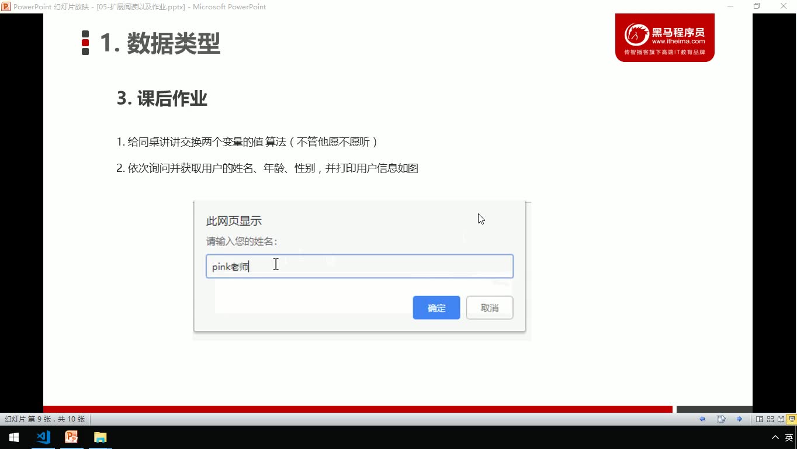Click the 取消 button in the dialog
The image size is (797, 449).
coord(490,308)
